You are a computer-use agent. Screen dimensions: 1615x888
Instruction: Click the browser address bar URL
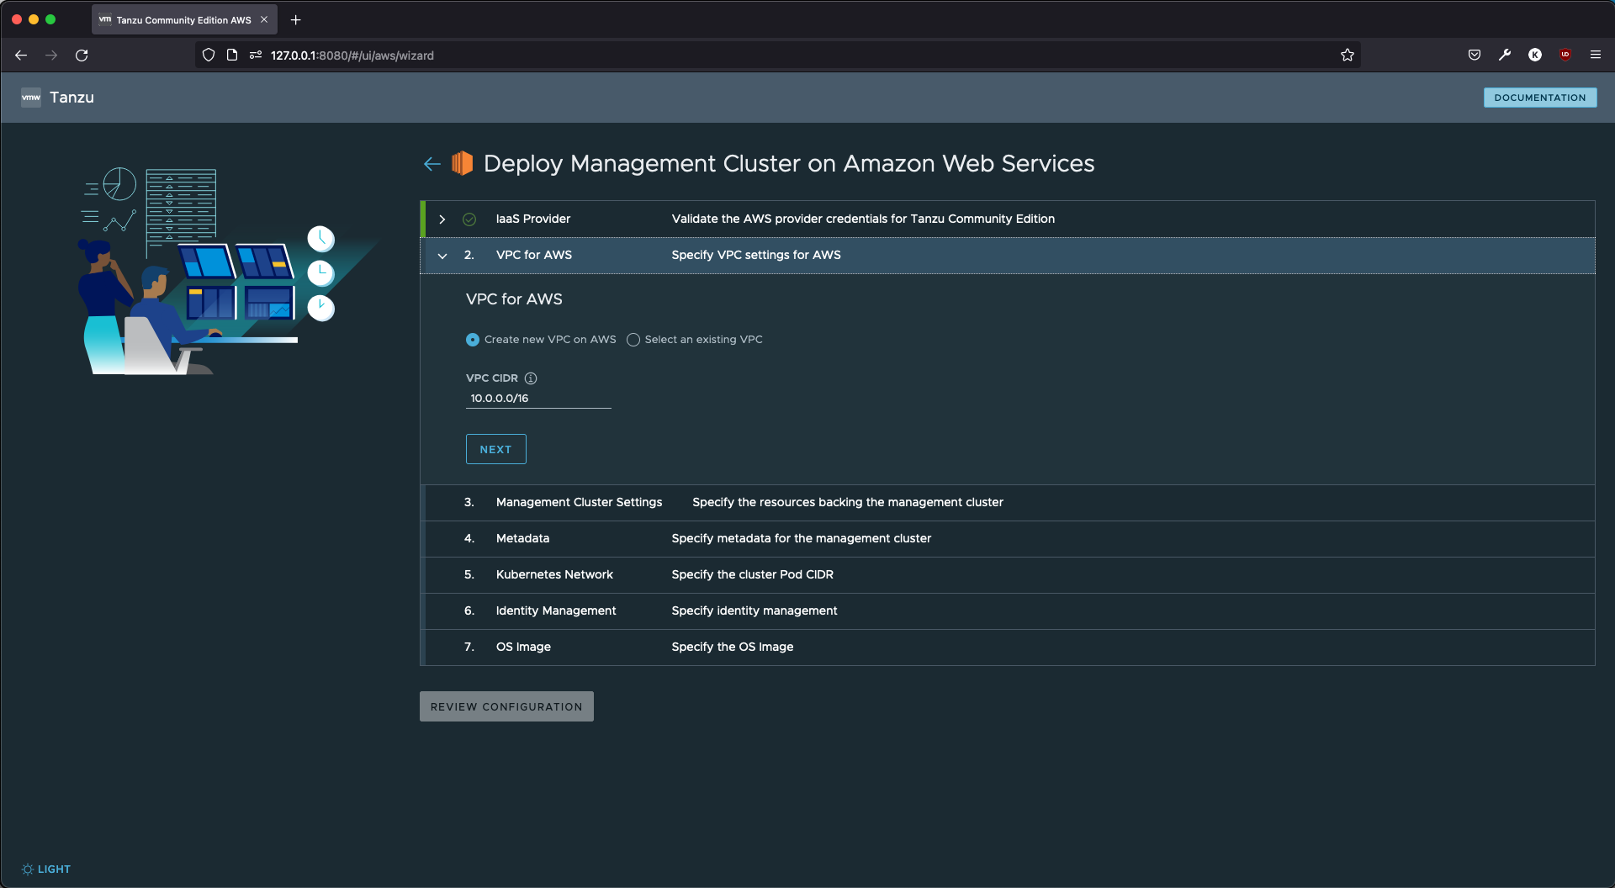352,55
